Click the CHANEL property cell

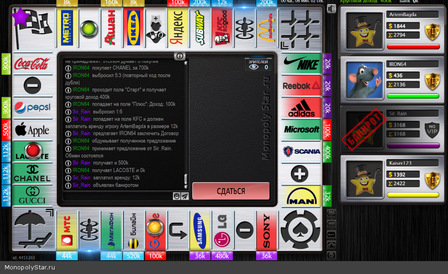[32, 173]
